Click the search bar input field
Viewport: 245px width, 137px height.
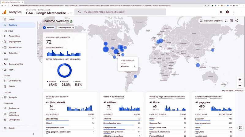(120, 12)
